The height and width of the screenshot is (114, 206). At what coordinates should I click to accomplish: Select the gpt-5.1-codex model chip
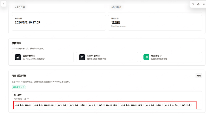(x=23, y=105)
